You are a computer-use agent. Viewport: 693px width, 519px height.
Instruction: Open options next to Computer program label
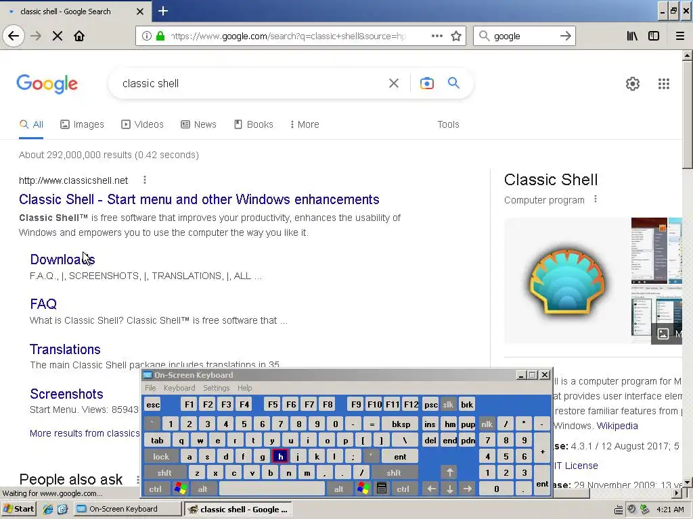pyautogui.click(x=596, y=199)
